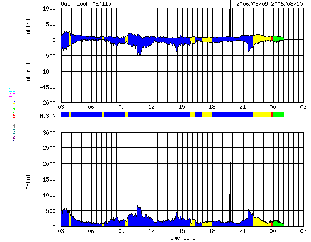Click the '00' time tick under the AE plot
Image resolution: width=311 pixels, height=242 pixels.
click(x=273, y=231)
